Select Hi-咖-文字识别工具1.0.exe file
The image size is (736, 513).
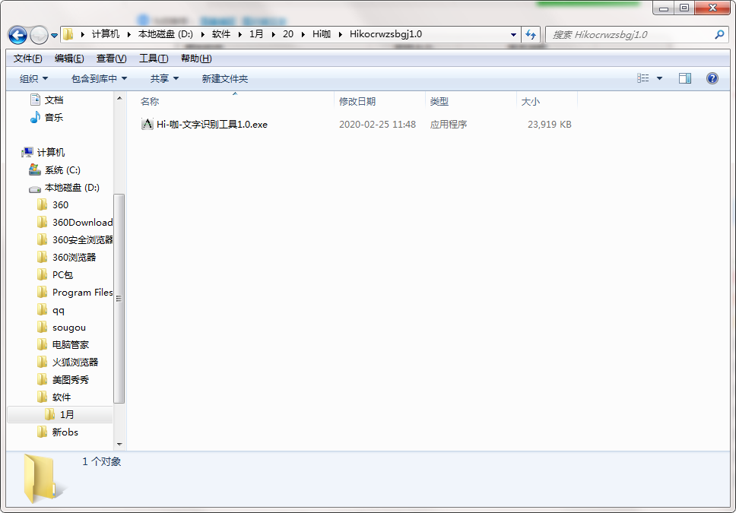coord(212,125)
